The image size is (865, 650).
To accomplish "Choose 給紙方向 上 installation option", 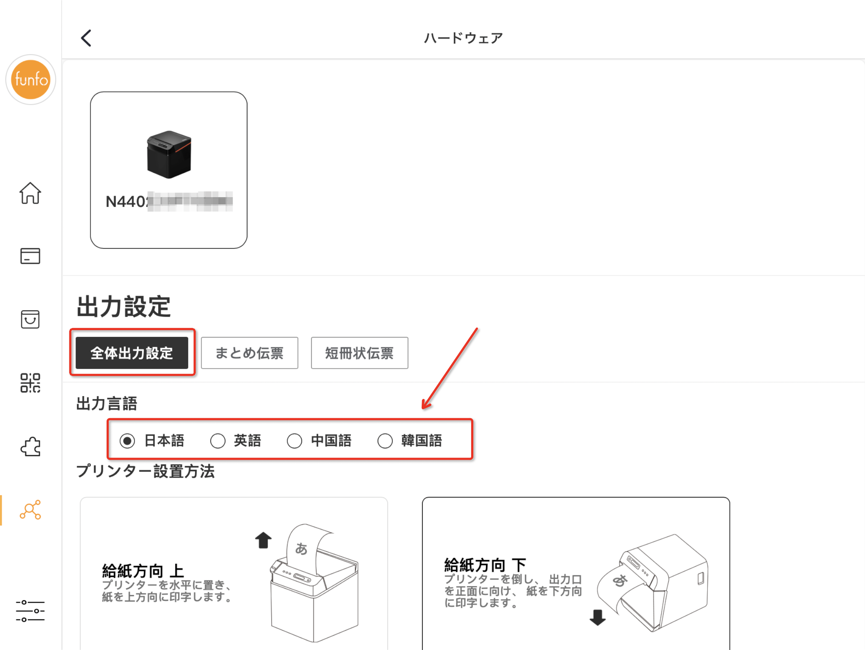I will click(x=234, y=573).
